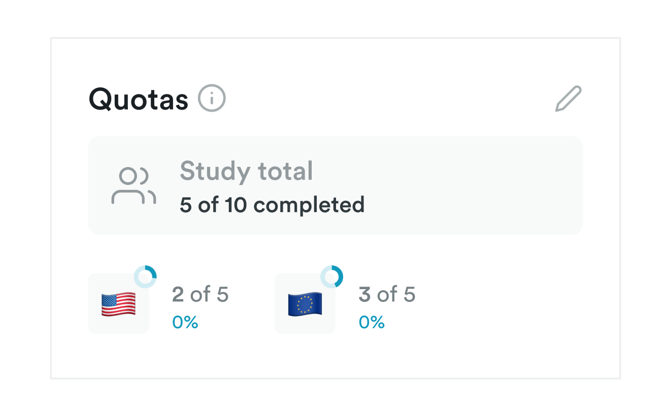Click the progress ring above US flag

tap(145, 276)
